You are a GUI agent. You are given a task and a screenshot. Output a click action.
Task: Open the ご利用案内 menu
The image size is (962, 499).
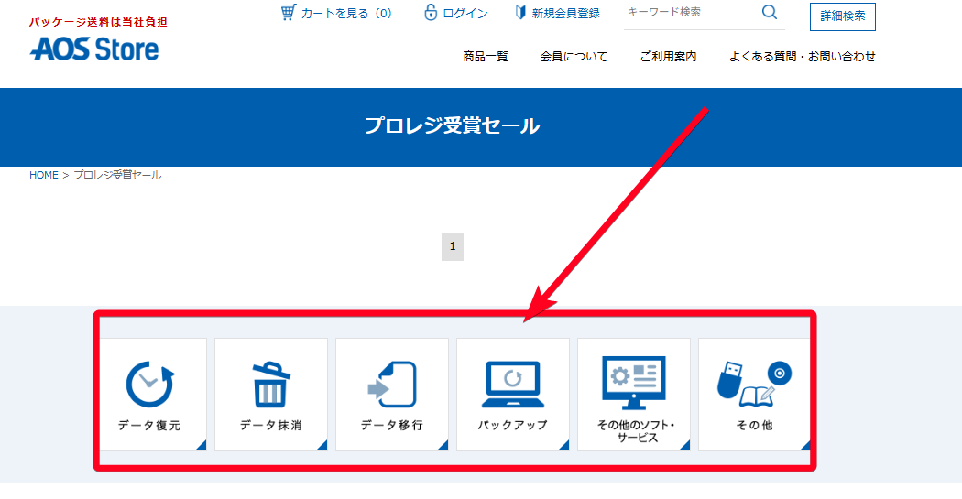pyautogui.click(x=668, y=57)
